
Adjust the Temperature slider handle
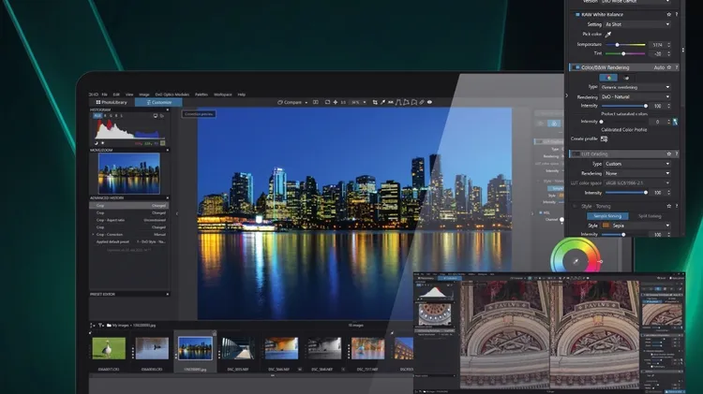[617, 44]
